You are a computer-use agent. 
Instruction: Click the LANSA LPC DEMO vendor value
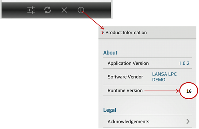164,77
